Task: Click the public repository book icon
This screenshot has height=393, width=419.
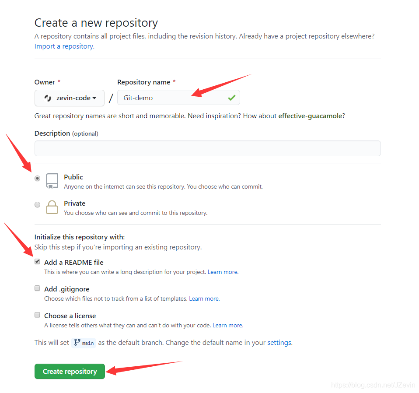Action: coord(52,181)
